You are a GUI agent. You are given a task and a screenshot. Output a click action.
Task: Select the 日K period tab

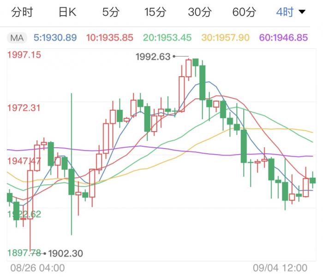(67, 12)
